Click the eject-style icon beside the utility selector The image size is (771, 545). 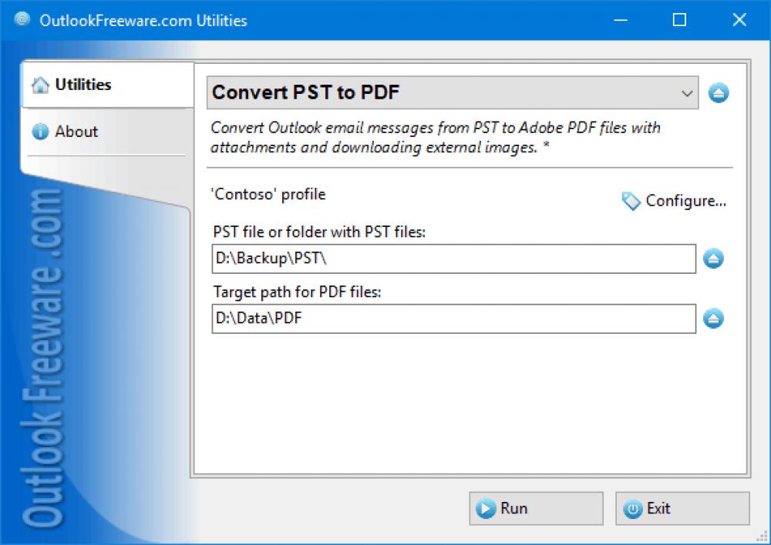coord(718,92)
